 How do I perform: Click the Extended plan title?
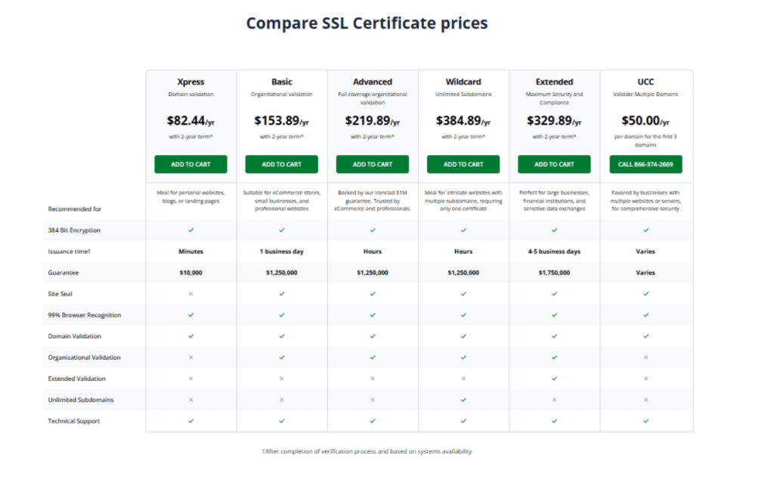[x=554, y=82]
